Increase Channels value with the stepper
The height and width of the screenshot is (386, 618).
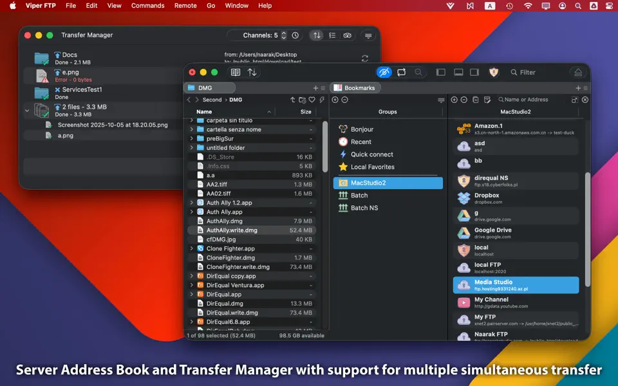[283, 33]
